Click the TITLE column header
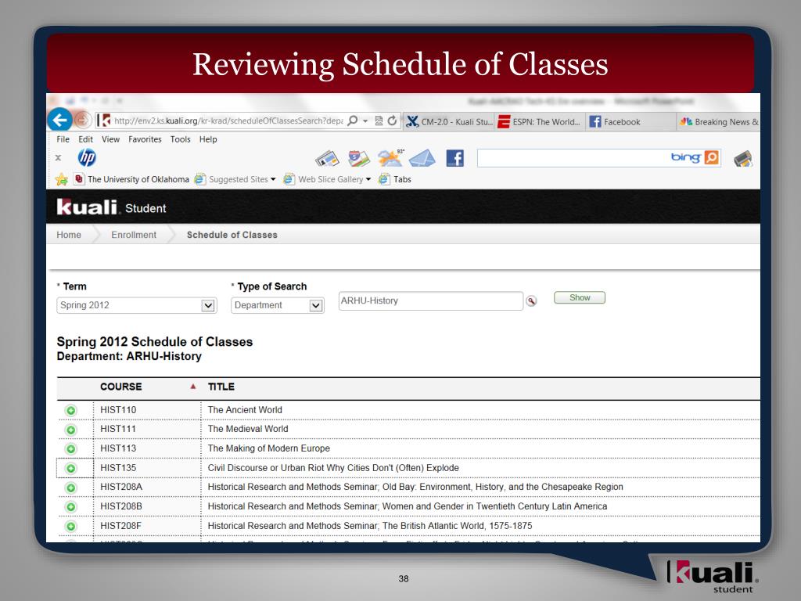The height and width of the screenshot is (601, 801). point(221,387)
